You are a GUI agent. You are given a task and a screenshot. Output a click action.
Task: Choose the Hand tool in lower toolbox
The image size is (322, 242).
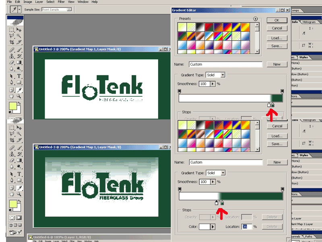[12, 194]
